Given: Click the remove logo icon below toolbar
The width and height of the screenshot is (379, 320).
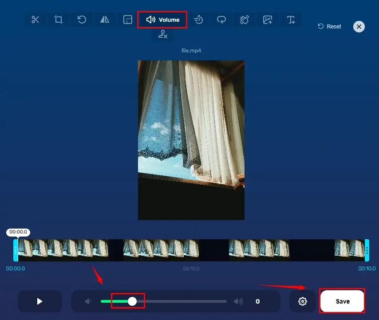Looking at the screenshot, I should point(162,34).
